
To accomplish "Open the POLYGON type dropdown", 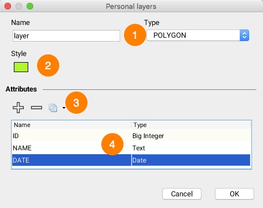I will pos(198,35).
